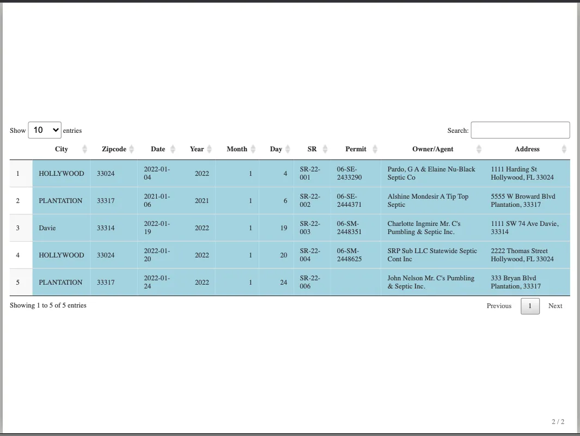This screenshot has width=580, height=436.
Task: Click the Month column header label
Action: pos(237,149)
